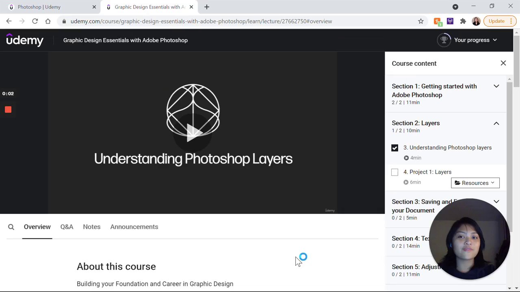
Task: Open browser home page
Action: pos(48,21)
